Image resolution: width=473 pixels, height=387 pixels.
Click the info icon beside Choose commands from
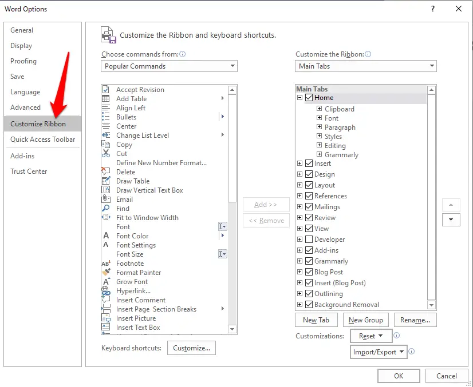tap(183, 54)
